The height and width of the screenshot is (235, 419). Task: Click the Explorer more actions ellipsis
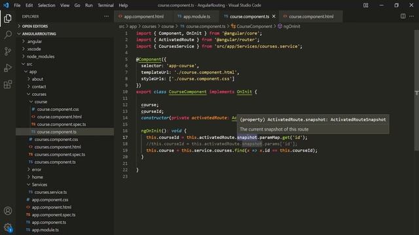106,16
